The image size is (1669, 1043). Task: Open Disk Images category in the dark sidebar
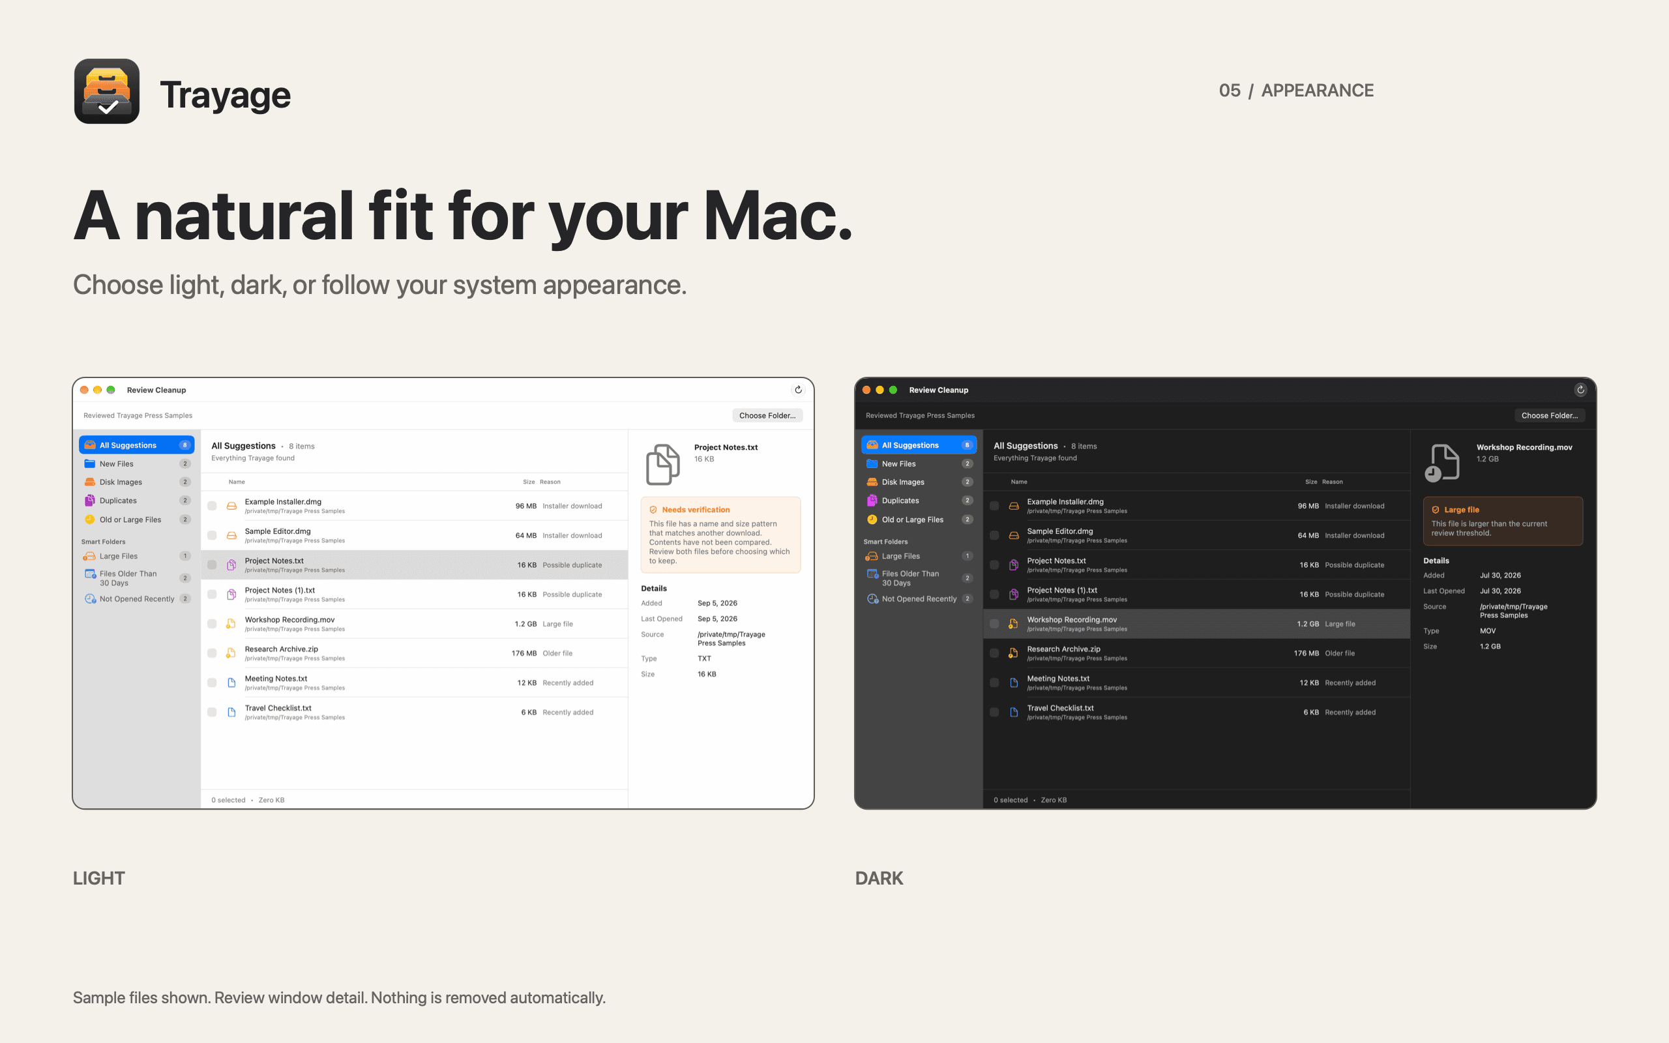pos(919,482)
